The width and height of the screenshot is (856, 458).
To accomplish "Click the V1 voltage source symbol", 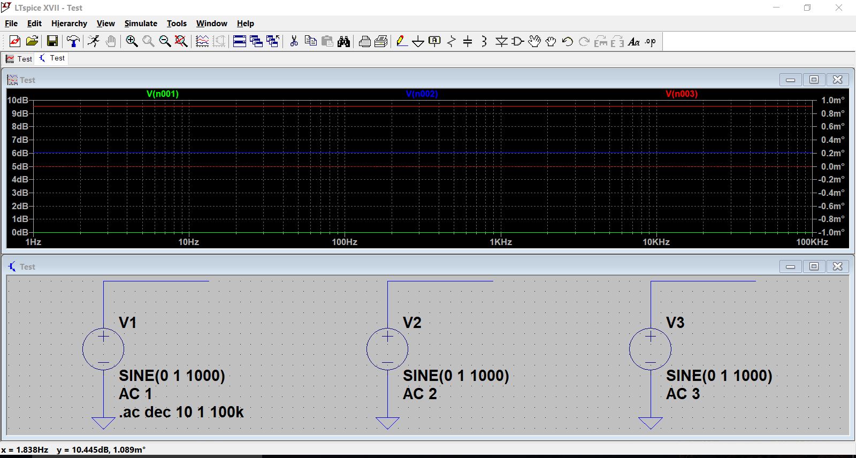I will pos(103,349).
